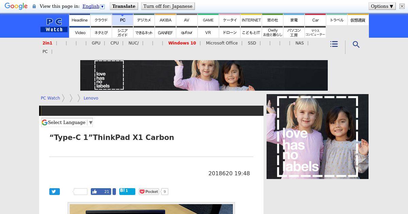Close the Google translate bar
Viewport: 408px width, 214px height.
[402, 6]
